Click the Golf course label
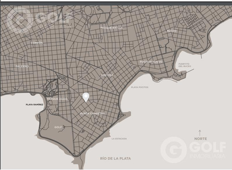 click(58, 127)
